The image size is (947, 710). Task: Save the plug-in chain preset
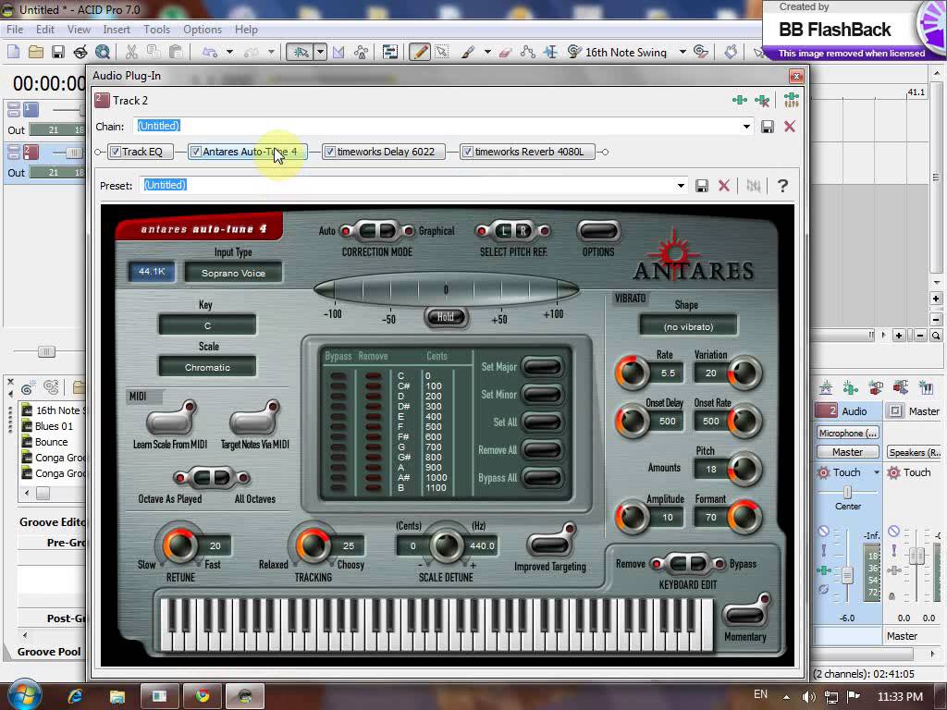tap(767, 126)
